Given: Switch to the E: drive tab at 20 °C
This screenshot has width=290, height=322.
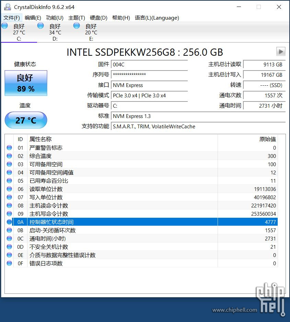Looking at the screenshot, I should pos(91,32).
